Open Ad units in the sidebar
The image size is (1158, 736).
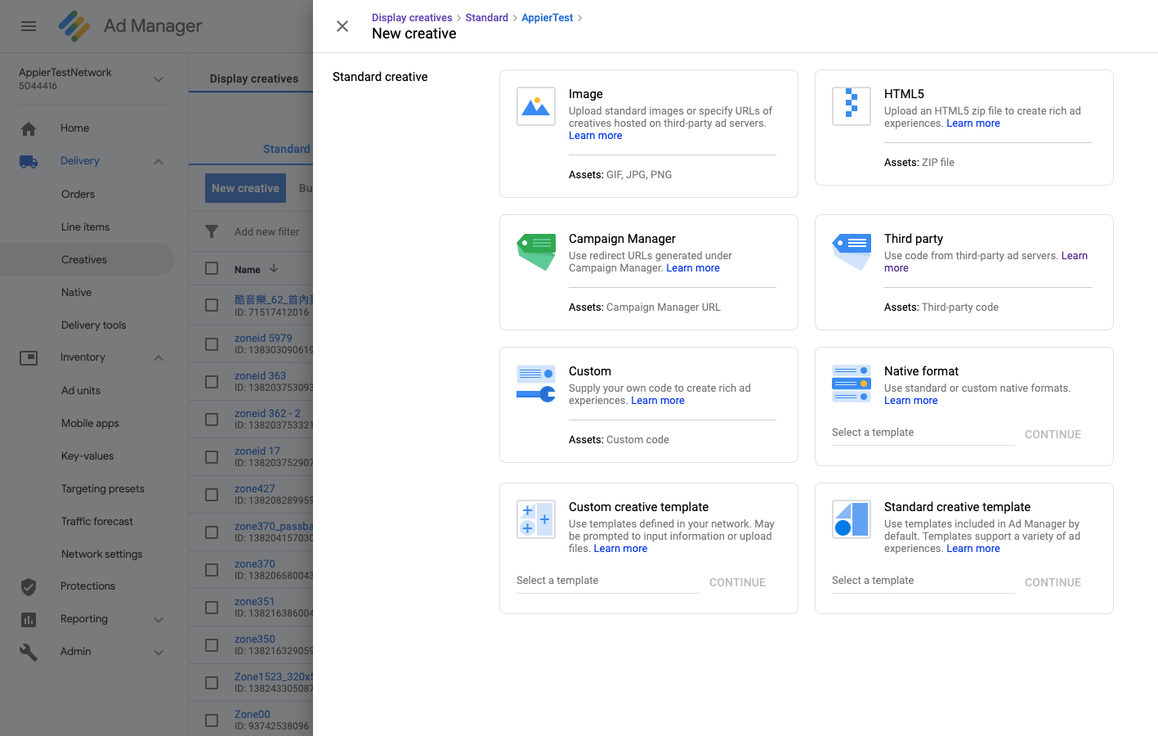(81, 390)
